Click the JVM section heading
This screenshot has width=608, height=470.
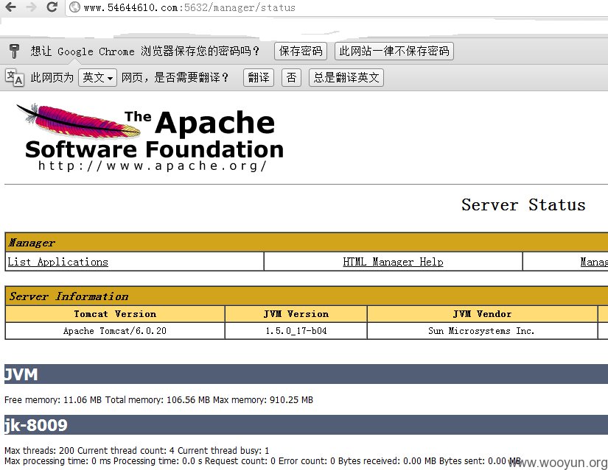click(307, 374)
